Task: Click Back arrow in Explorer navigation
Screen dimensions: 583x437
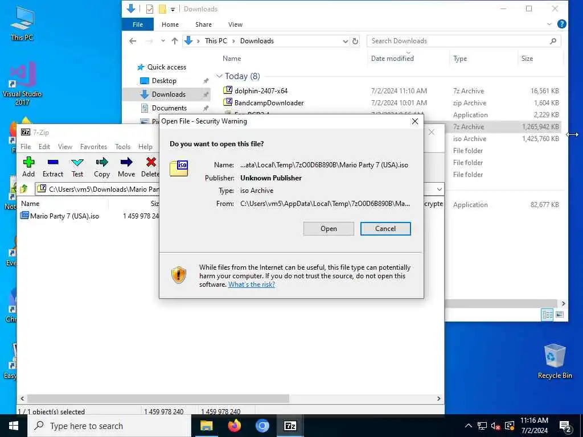Action: [133, 41]
